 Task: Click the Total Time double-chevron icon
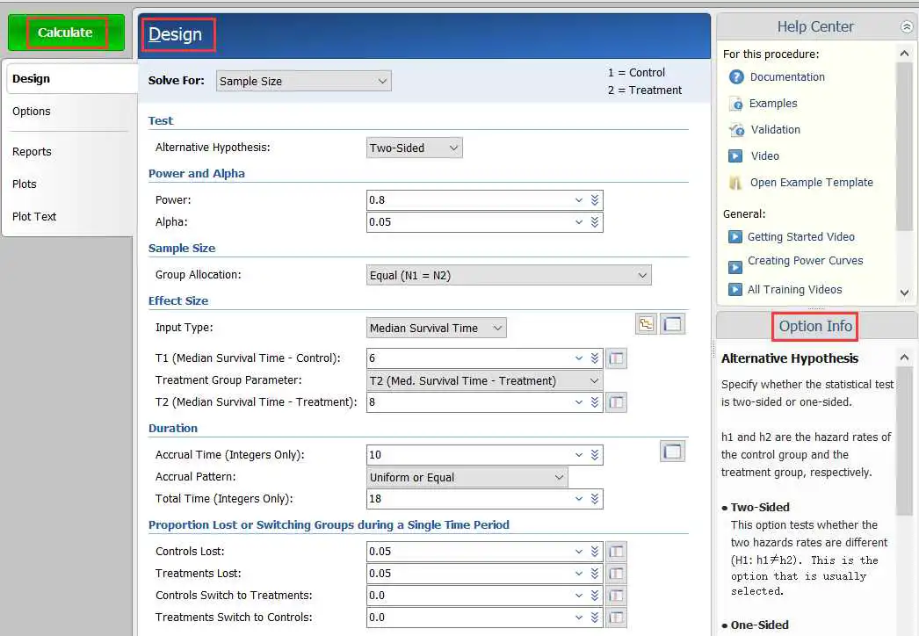click(595, 499)
